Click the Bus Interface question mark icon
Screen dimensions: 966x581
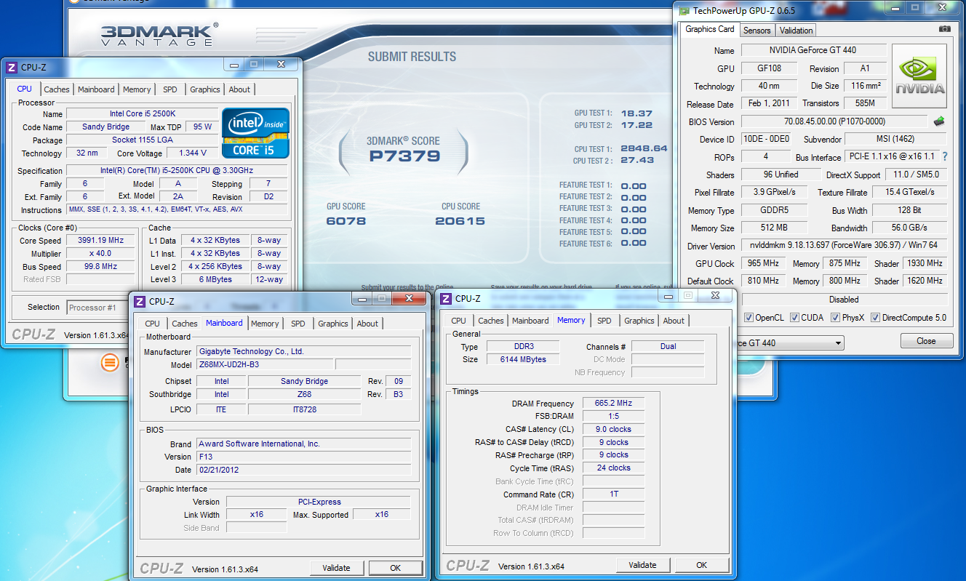point(945,156)
